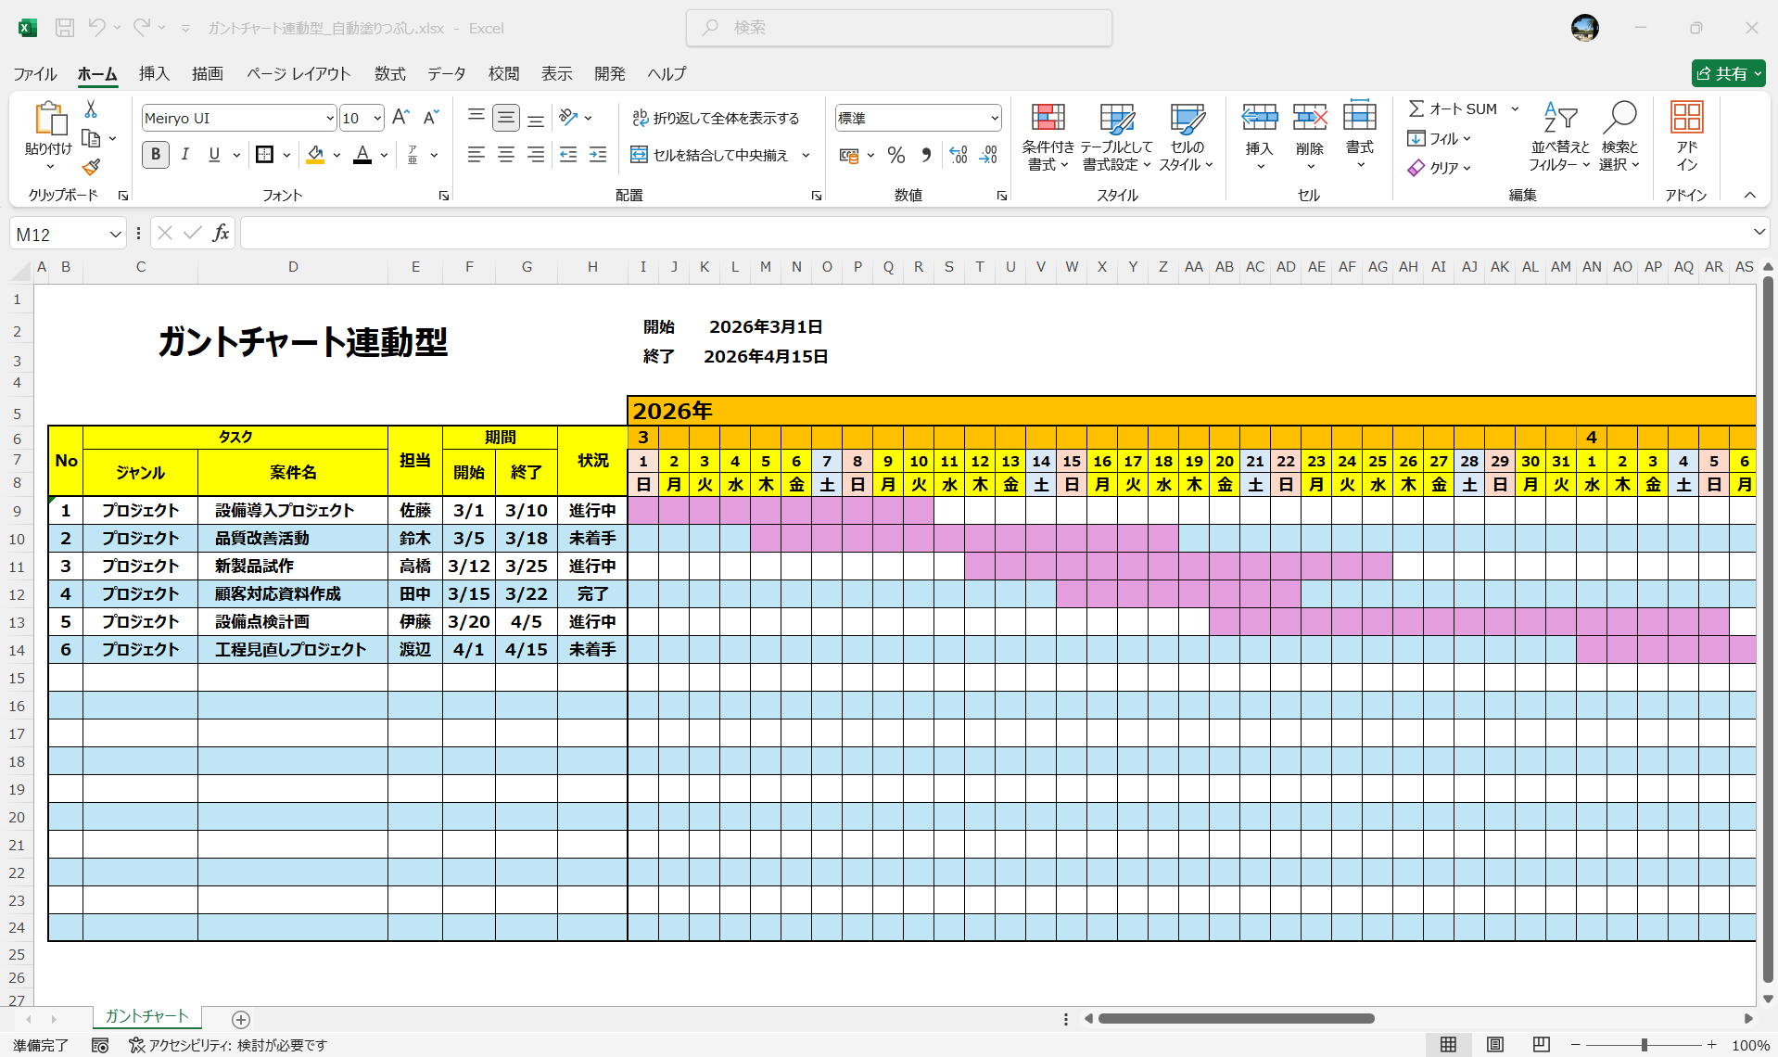
Task: Toggle italic formatting
Action: (x=184, y=155)
